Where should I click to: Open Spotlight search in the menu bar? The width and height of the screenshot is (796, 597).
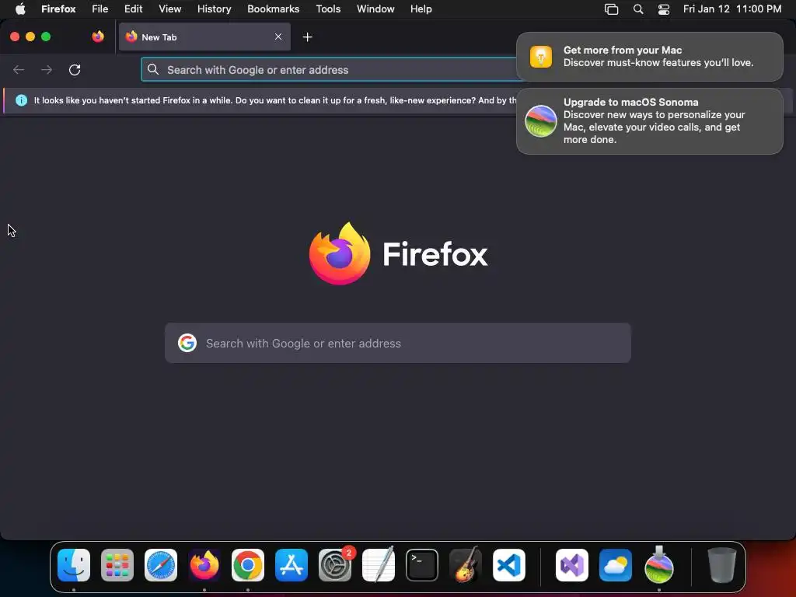click(638, 9)
